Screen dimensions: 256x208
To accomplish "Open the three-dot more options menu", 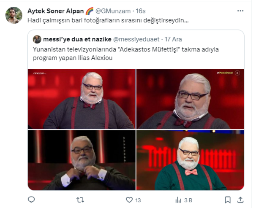I will tap(240, 11).
